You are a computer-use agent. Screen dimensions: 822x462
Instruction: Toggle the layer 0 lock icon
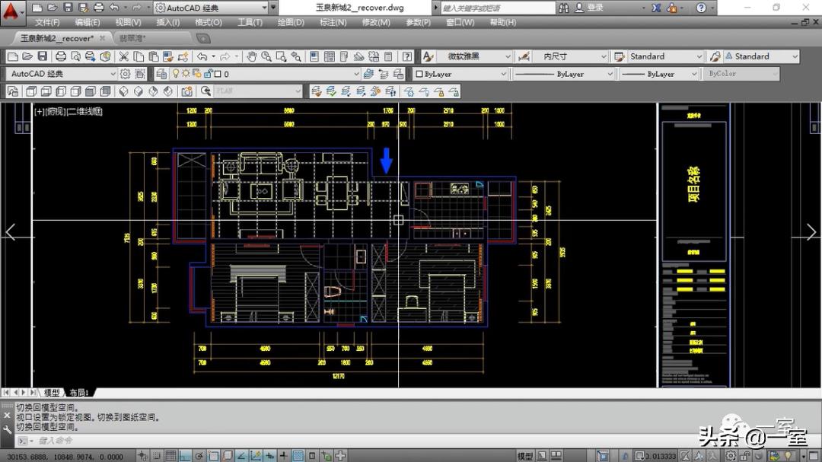coord(206,74)
